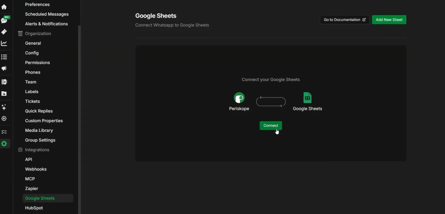Click the Google Sheets file icon
The height and width of the screenshot is (214, 445).
(307, 98)
